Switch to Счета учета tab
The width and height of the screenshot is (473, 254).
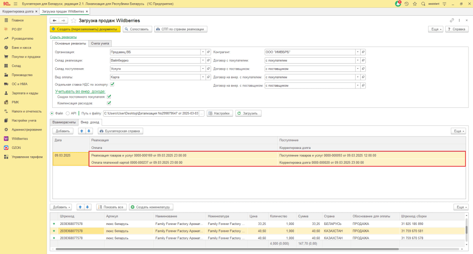100,43
